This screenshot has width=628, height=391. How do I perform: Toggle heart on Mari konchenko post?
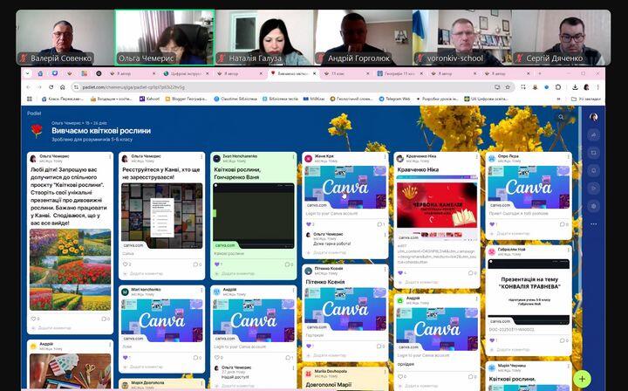tap(126, 357)
